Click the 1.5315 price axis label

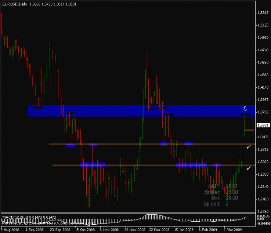coord(263,13)
